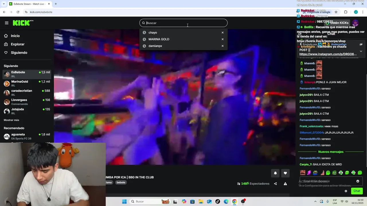Image resolution: width=367 pixels, height=206 pixels.
Task: Open the user profile avatar menu
Action: click(355, 23)
